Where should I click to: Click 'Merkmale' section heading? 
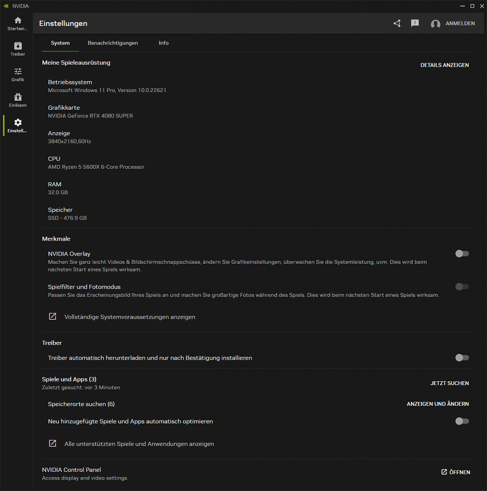[x=56, y=239]
